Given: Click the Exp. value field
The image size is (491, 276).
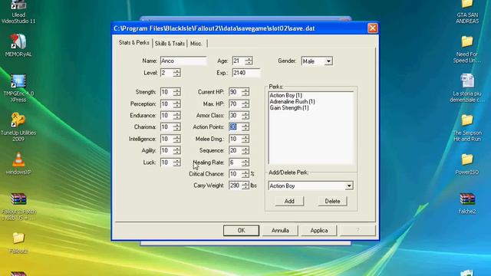Looking at the screenshot, I should tap(246, 73).
